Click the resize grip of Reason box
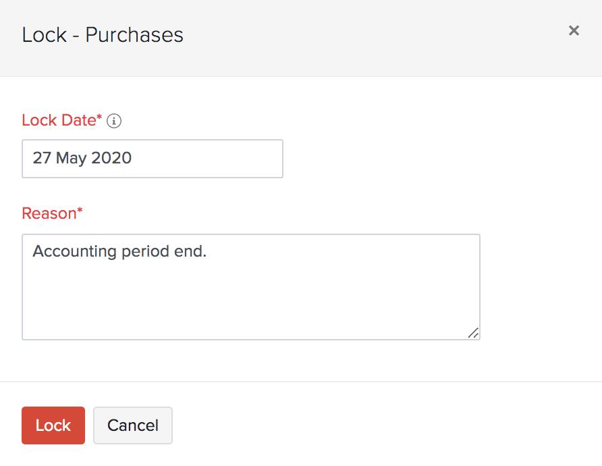 [x=473, y=332]
